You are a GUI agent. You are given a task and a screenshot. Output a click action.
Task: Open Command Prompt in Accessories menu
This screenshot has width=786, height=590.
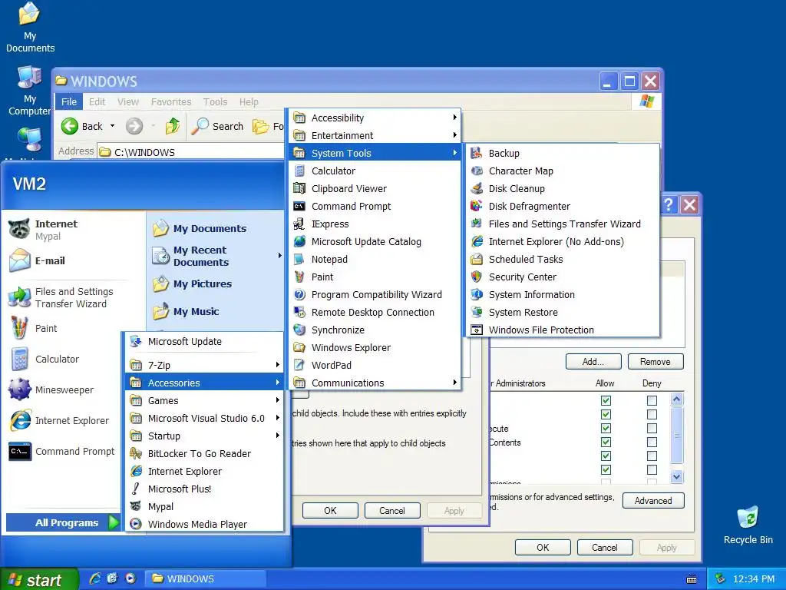375,206
